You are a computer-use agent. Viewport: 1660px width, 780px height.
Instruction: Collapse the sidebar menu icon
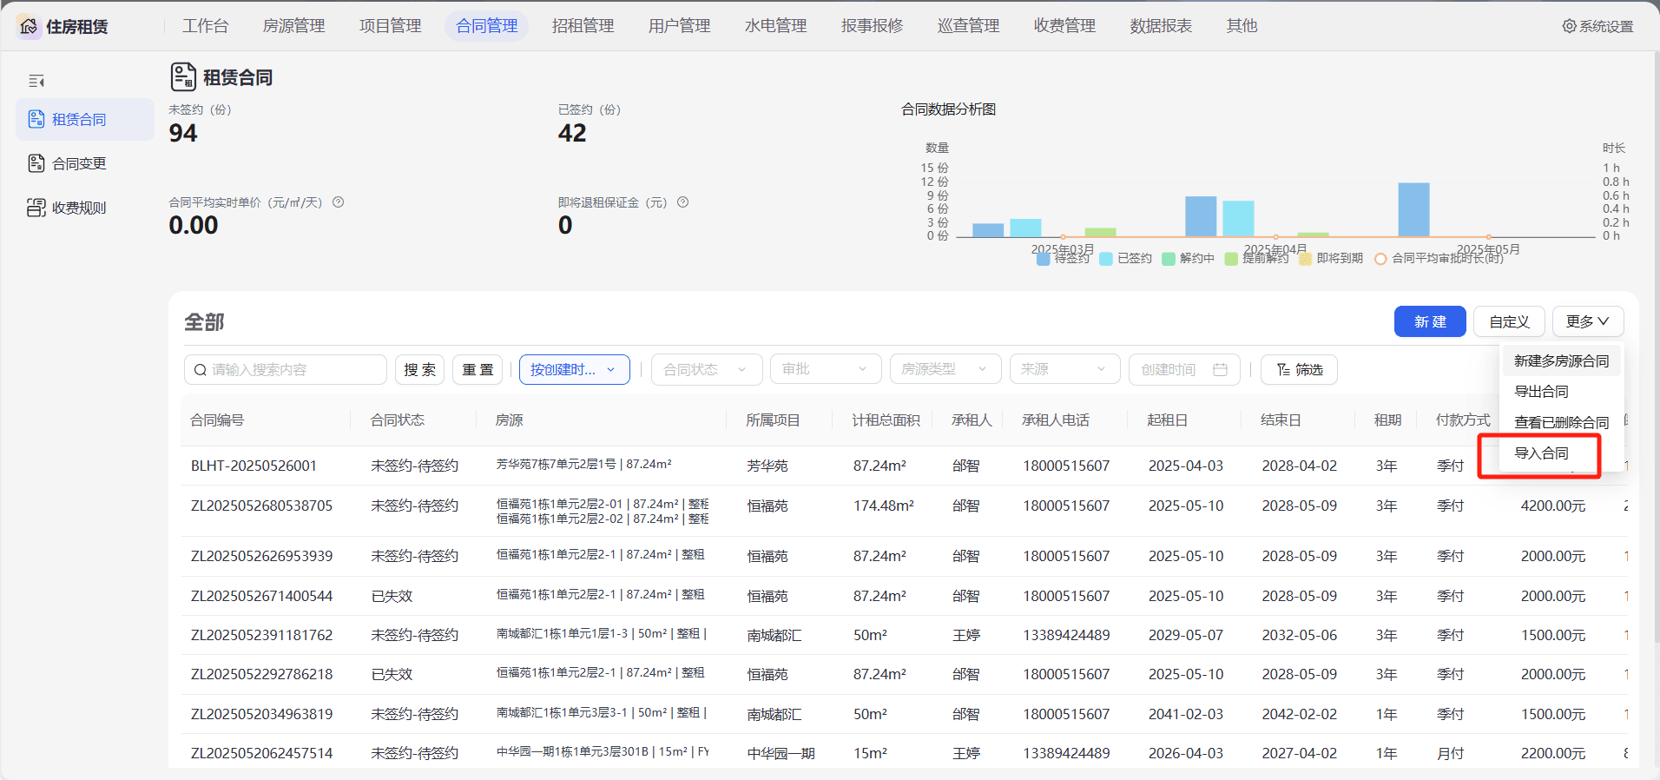[x=36, y=81]
